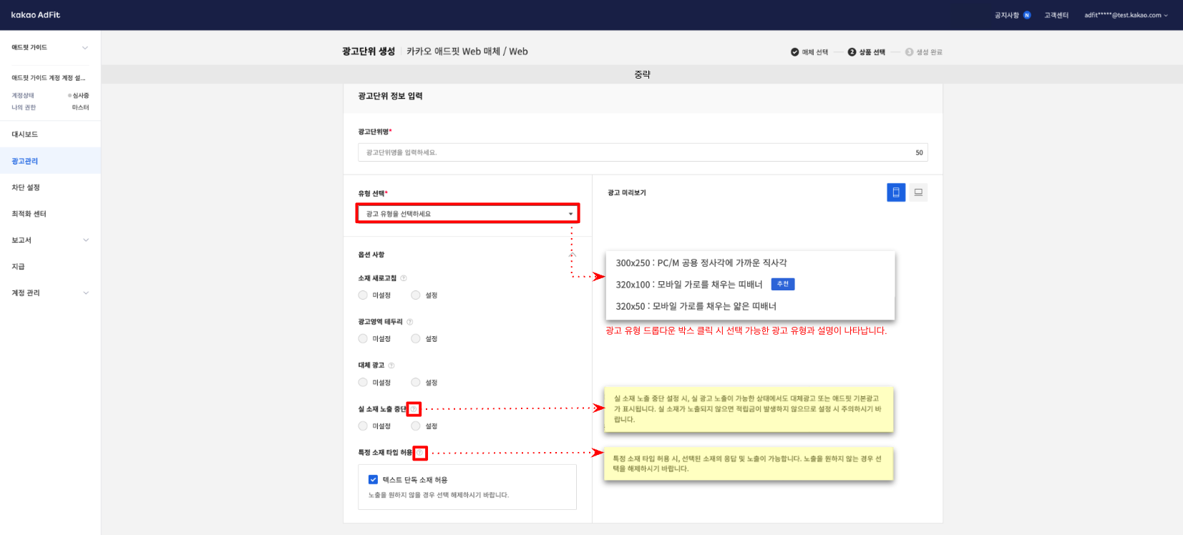Screen dimensions: 1183x535
Task: Select 설정 for 소재 새로고침
Action: tap(416, 295)
